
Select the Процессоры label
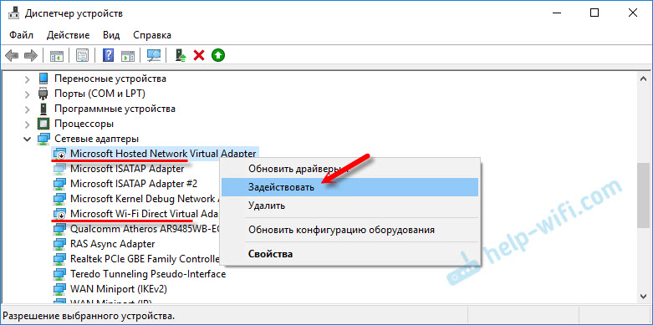click(84, 124)
